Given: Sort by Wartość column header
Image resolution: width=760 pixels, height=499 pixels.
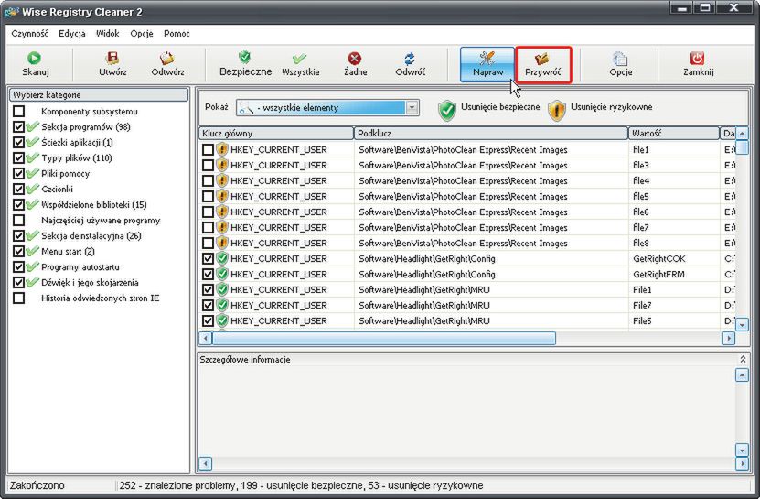Looking at the screenshot, I should [x=674, y=133].
